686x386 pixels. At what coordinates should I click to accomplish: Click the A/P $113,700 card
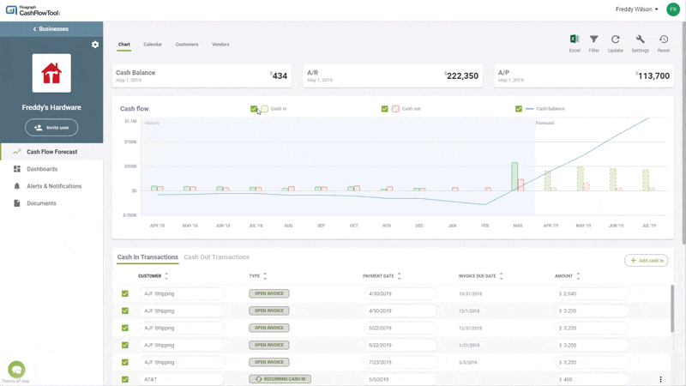pos(584,76)
